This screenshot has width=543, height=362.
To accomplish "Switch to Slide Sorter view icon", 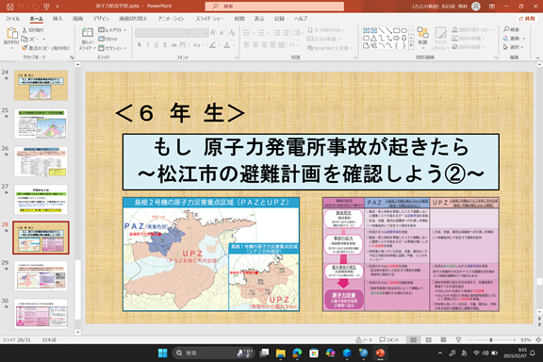I will [x=428, y=339].
